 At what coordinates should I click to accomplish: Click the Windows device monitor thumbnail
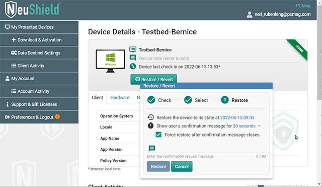coord(111,61)
